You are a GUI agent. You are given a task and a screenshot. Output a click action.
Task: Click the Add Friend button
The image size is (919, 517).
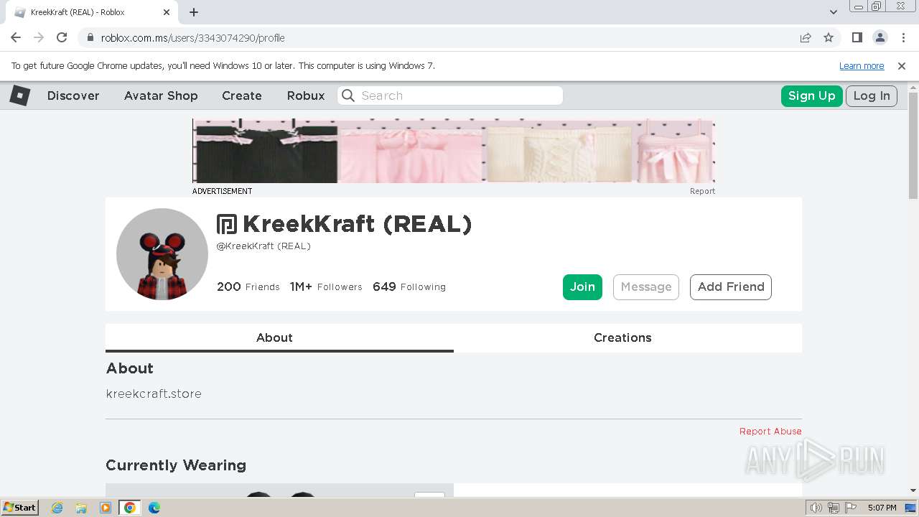coord(731,287)
